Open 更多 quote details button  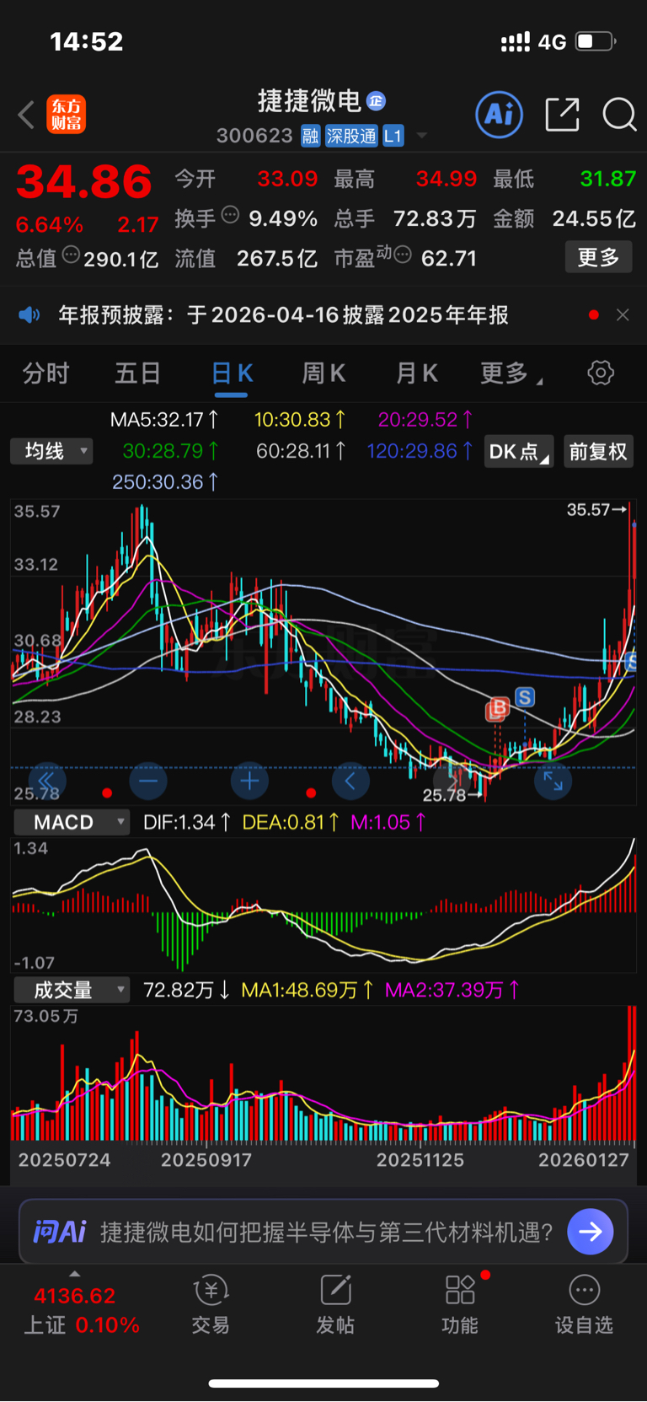coord(598,257)
